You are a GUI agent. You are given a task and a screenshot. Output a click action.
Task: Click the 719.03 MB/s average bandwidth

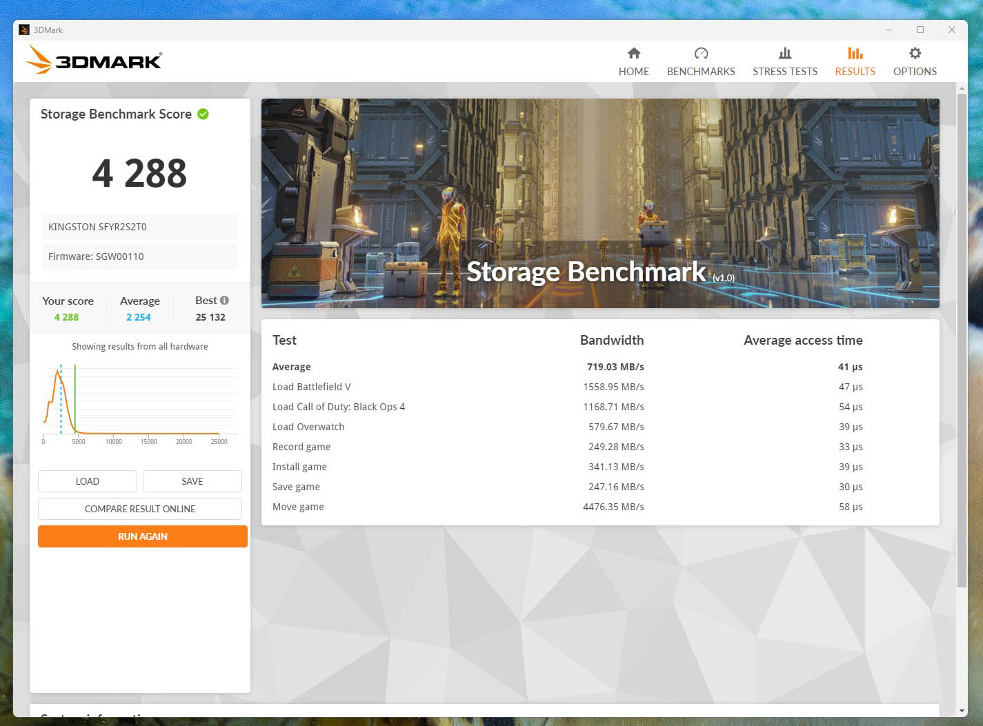point(615,367)
